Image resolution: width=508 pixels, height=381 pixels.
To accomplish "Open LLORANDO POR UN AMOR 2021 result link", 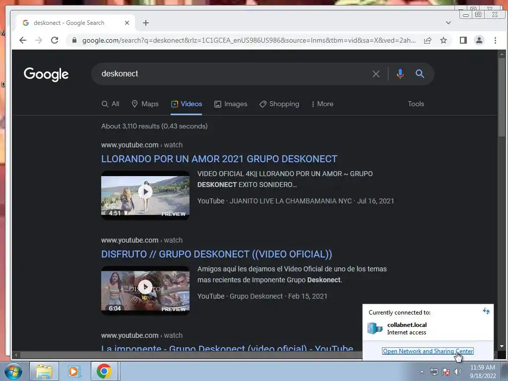I will coord(219,159).
